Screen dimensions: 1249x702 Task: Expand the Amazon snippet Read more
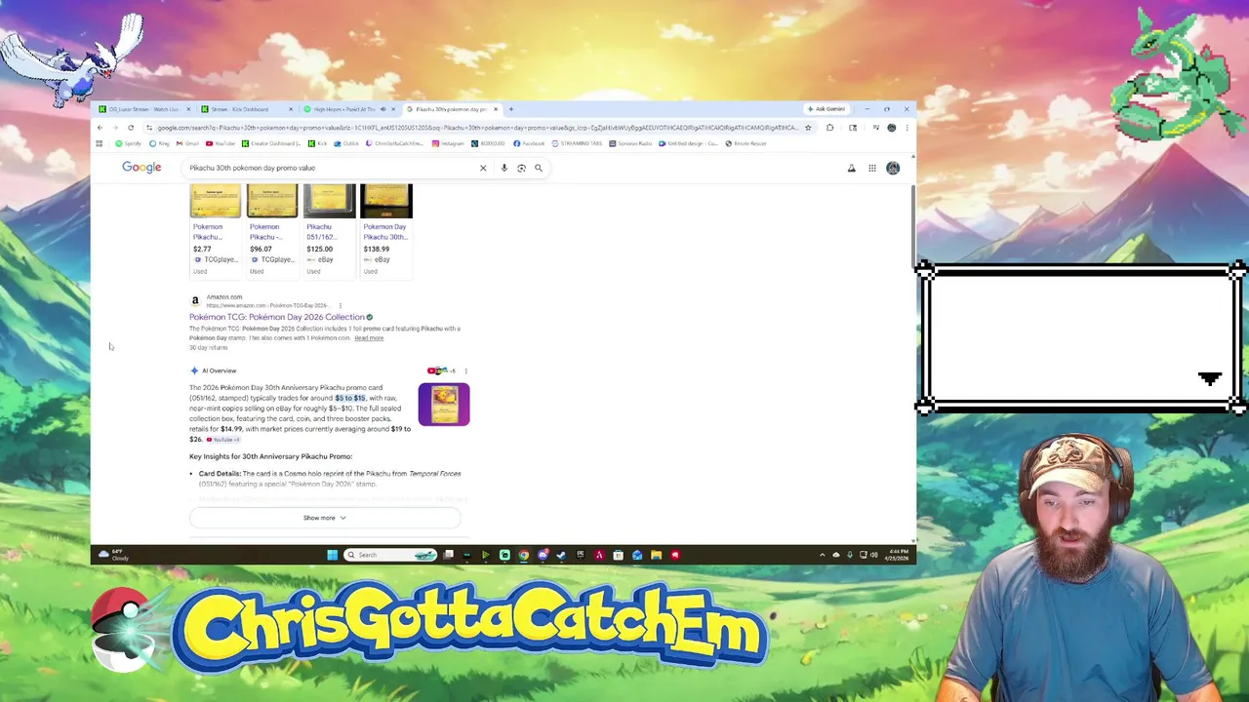pyautogui.click(x=369, y=338)
